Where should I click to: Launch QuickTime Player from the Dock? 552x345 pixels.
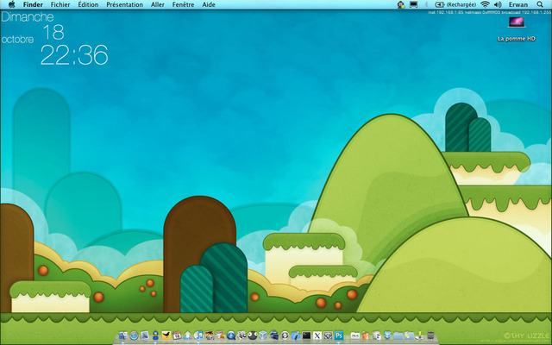(231, 336)
